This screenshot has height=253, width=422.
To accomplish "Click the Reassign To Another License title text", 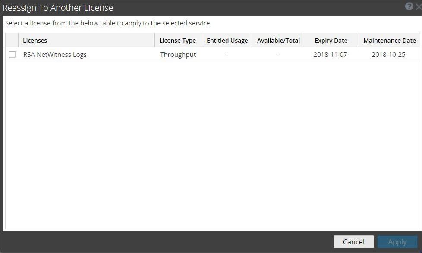I will click(x=58, y=8).
